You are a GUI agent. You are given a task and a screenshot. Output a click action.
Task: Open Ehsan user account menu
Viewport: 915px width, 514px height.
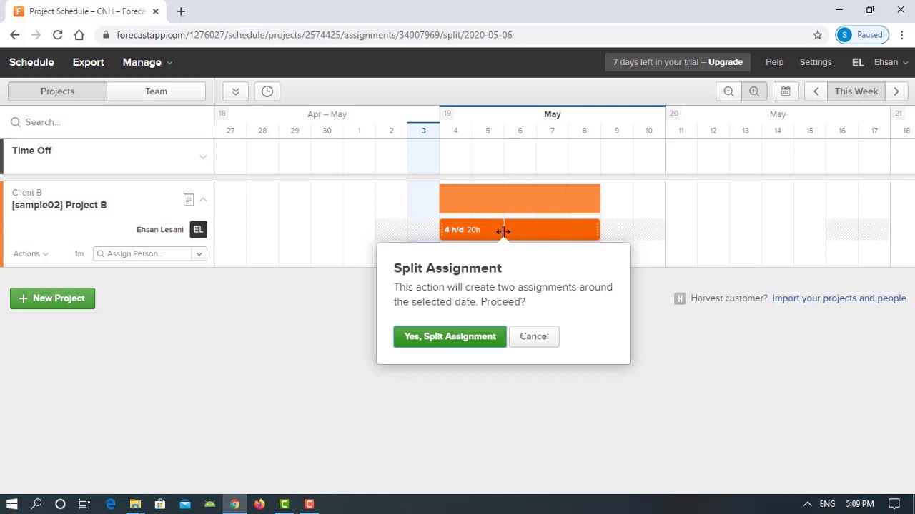(890, 62)
